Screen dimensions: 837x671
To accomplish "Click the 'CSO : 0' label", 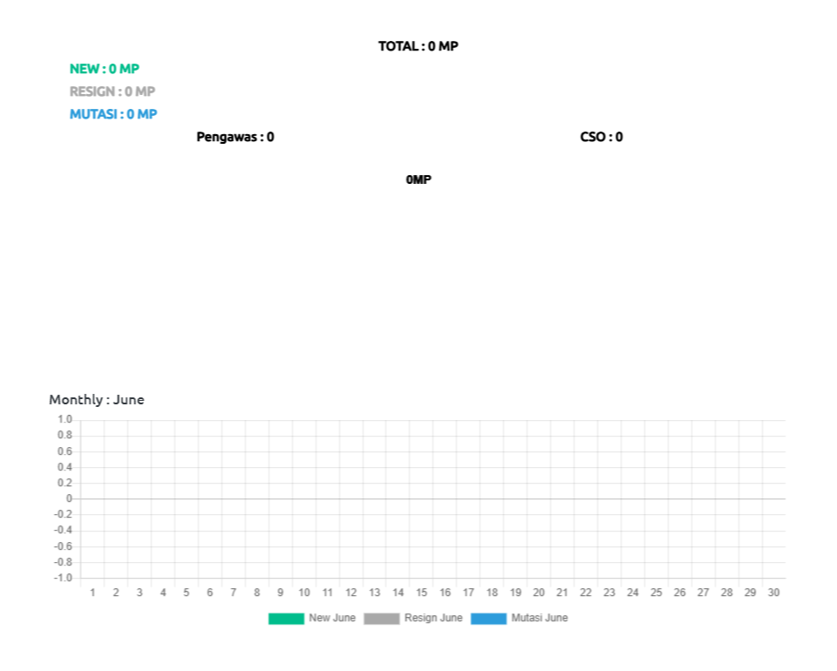I will (x=602, y=137).
